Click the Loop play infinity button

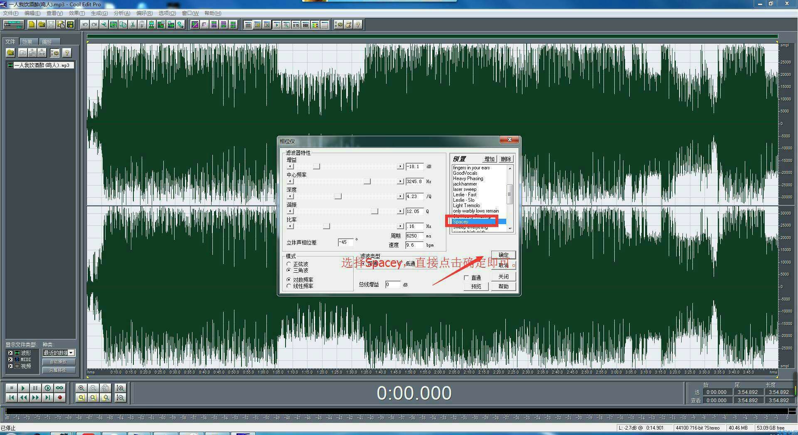59,388
